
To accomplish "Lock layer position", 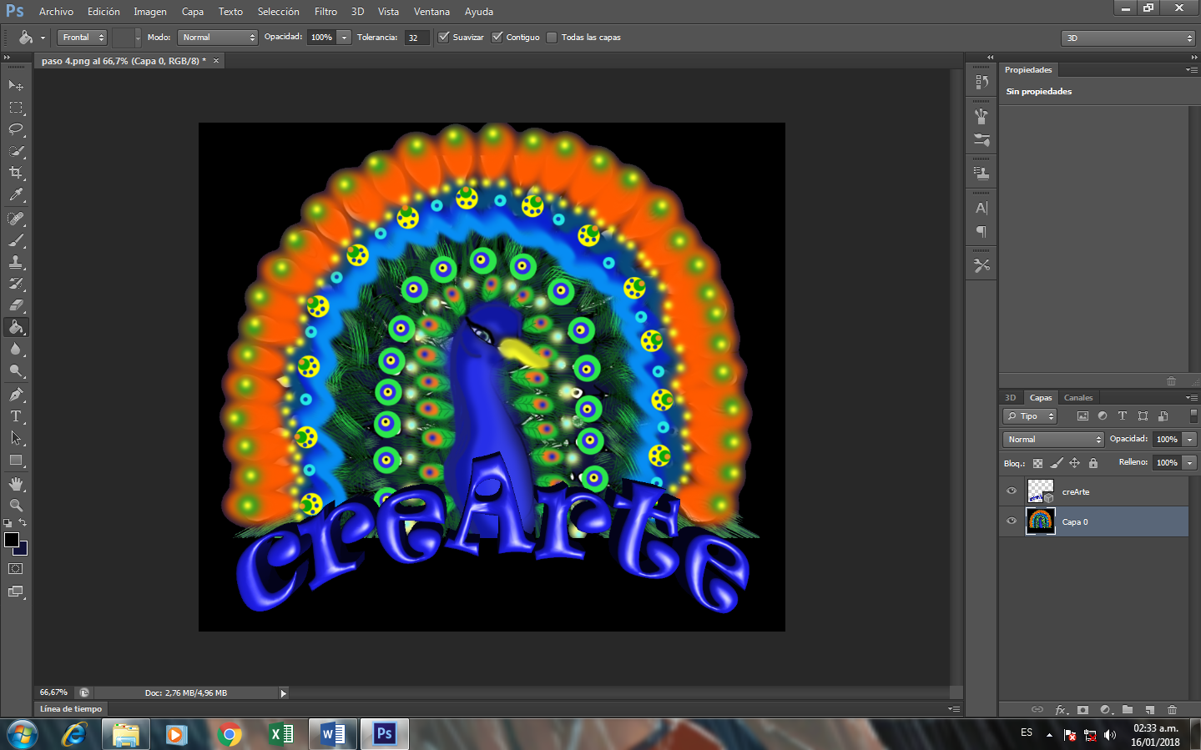I will click(x=1075, y=463).
